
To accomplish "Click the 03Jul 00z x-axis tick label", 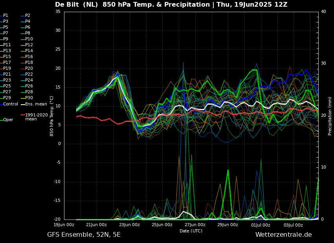I will (293, 225).
